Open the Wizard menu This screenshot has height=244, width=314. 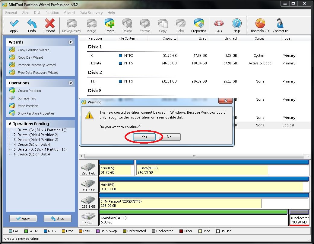(x=69, y=13)
